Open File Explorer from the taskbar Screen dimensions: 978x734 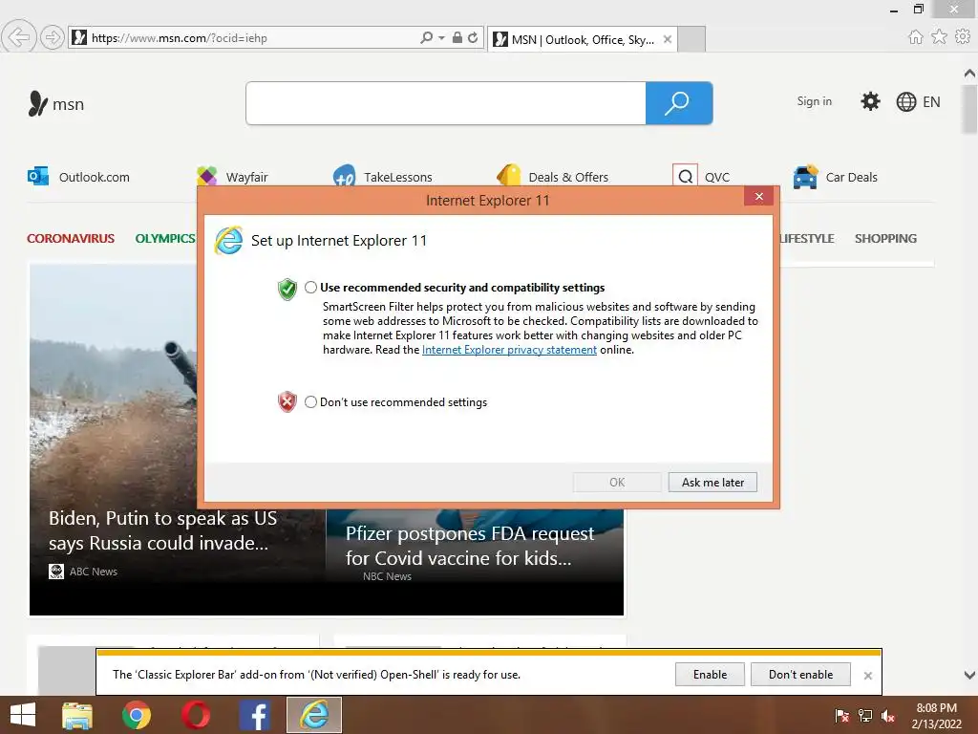(77, 715)
